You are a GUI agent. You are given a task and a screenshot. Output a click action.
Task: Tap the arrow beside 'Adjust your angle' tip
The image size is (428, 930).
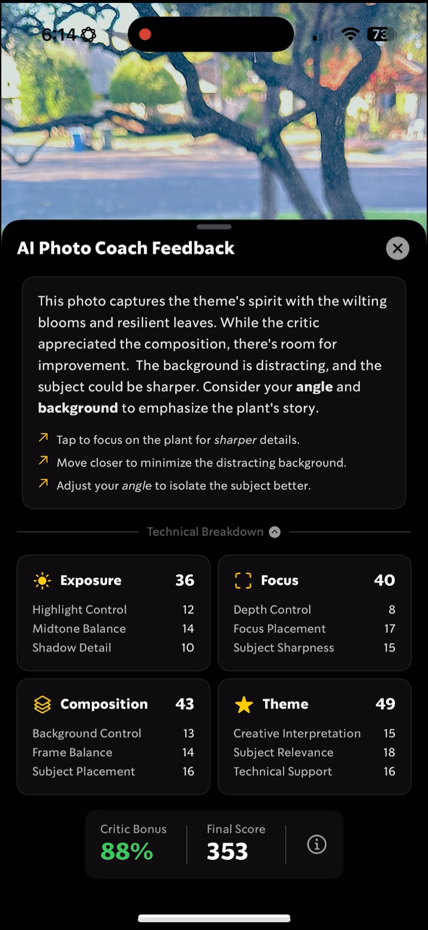43,483
